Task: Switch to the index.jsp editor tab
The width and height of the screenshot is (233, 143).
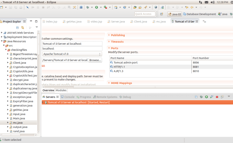Action: [x=50, y=22]
